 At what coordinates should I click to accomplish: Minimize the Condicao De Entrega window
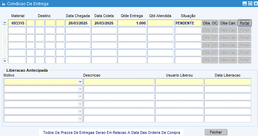[x=245, y=3]
